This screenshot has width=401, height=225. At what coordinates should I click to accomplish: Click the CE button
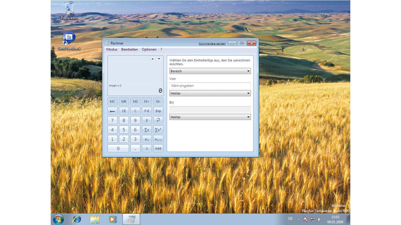click(x=124, y=111)
